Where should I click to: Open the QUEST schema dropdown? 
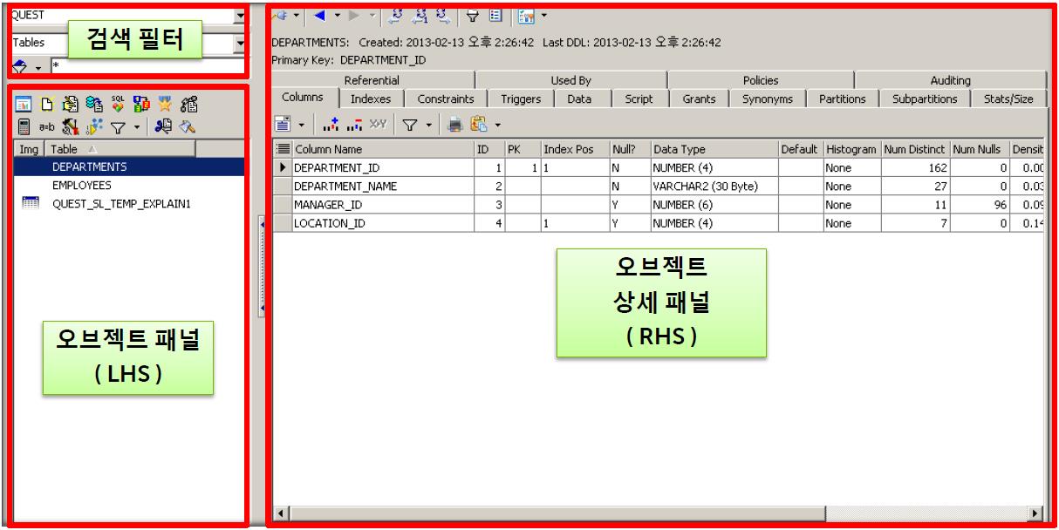240,16
